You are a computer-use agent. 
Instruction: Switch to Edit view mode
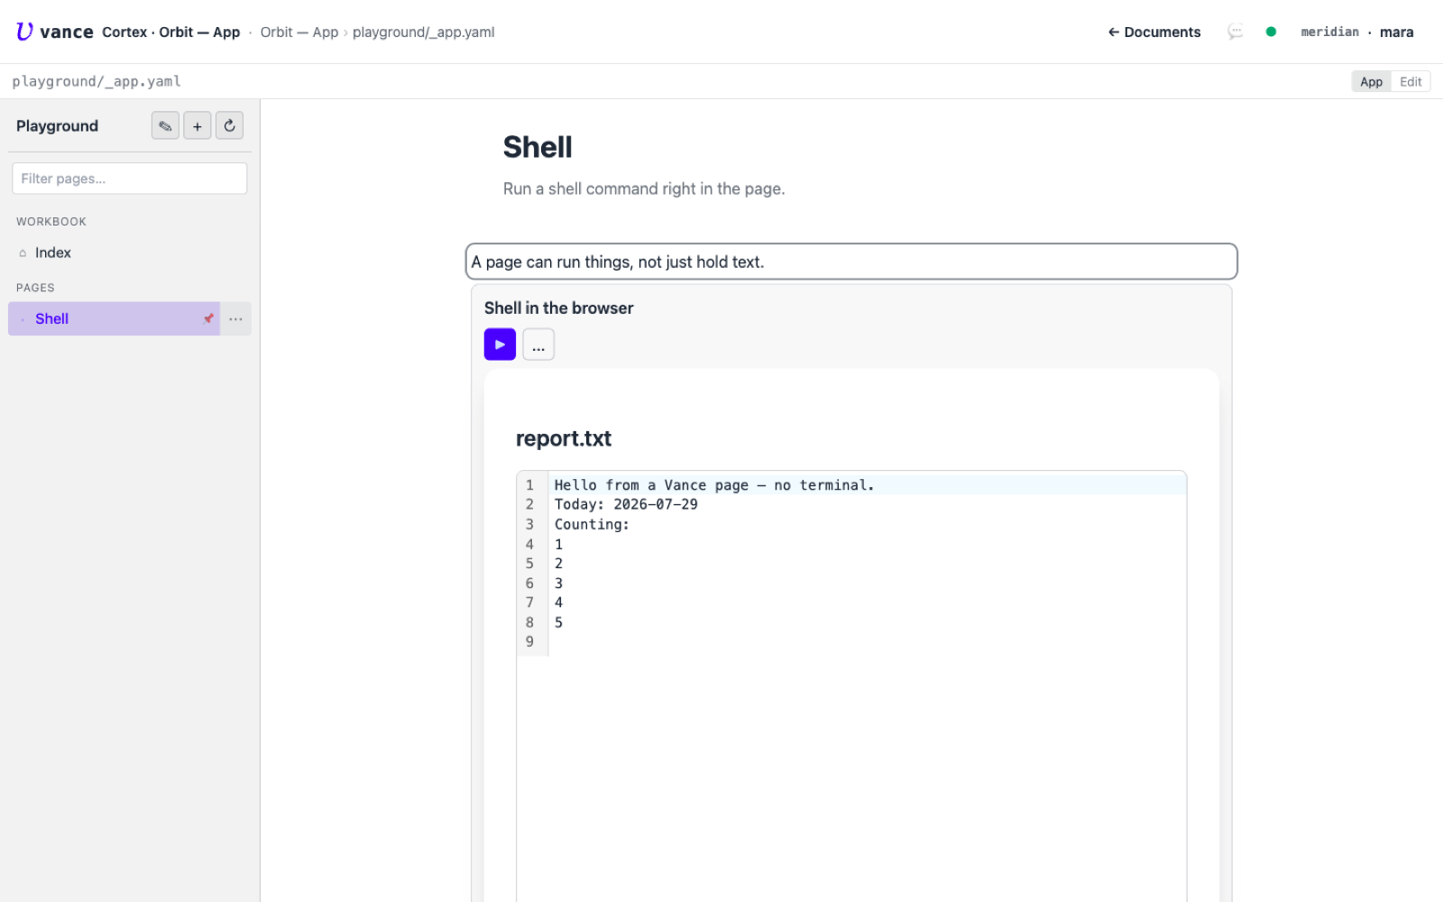coord(1411,81)
